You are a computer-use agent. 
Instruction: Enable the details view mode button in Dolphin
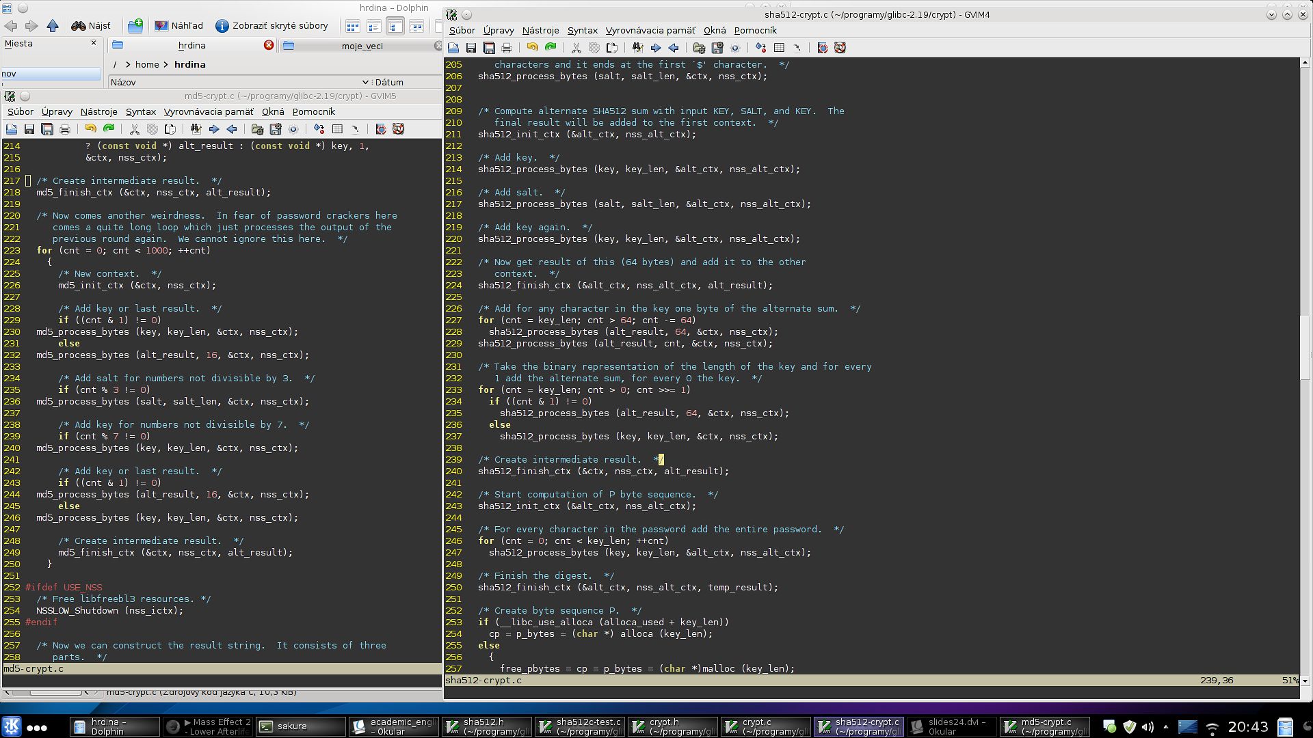[x=395, y=26]
